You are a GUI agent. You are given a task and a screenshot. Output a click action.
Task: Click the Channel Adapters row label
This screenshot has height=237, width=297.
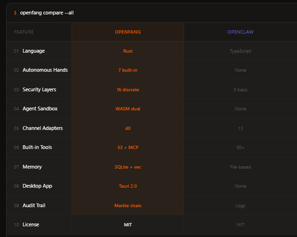coord(43,128)
